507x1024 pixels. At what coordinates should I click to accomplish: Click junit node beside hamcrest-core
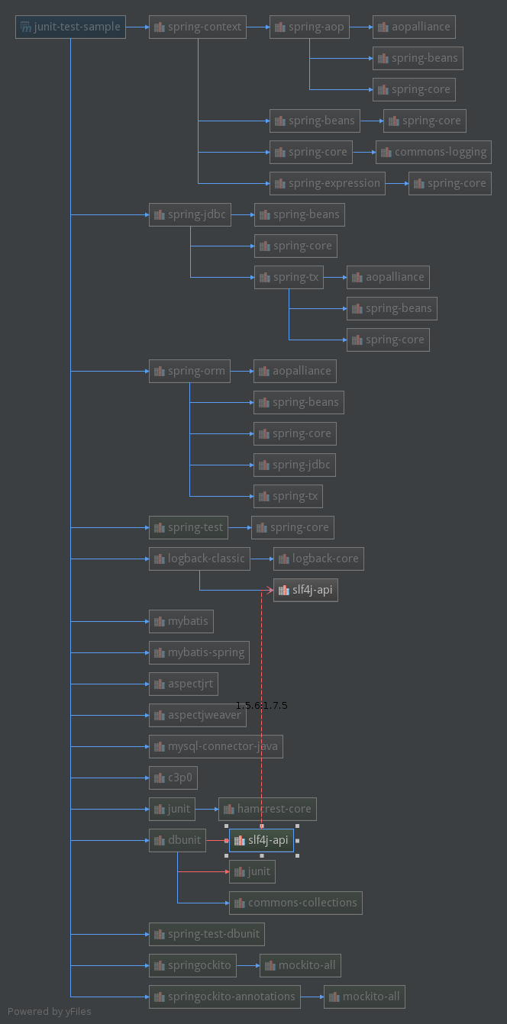pyautogui.click(x=173, y=809)
